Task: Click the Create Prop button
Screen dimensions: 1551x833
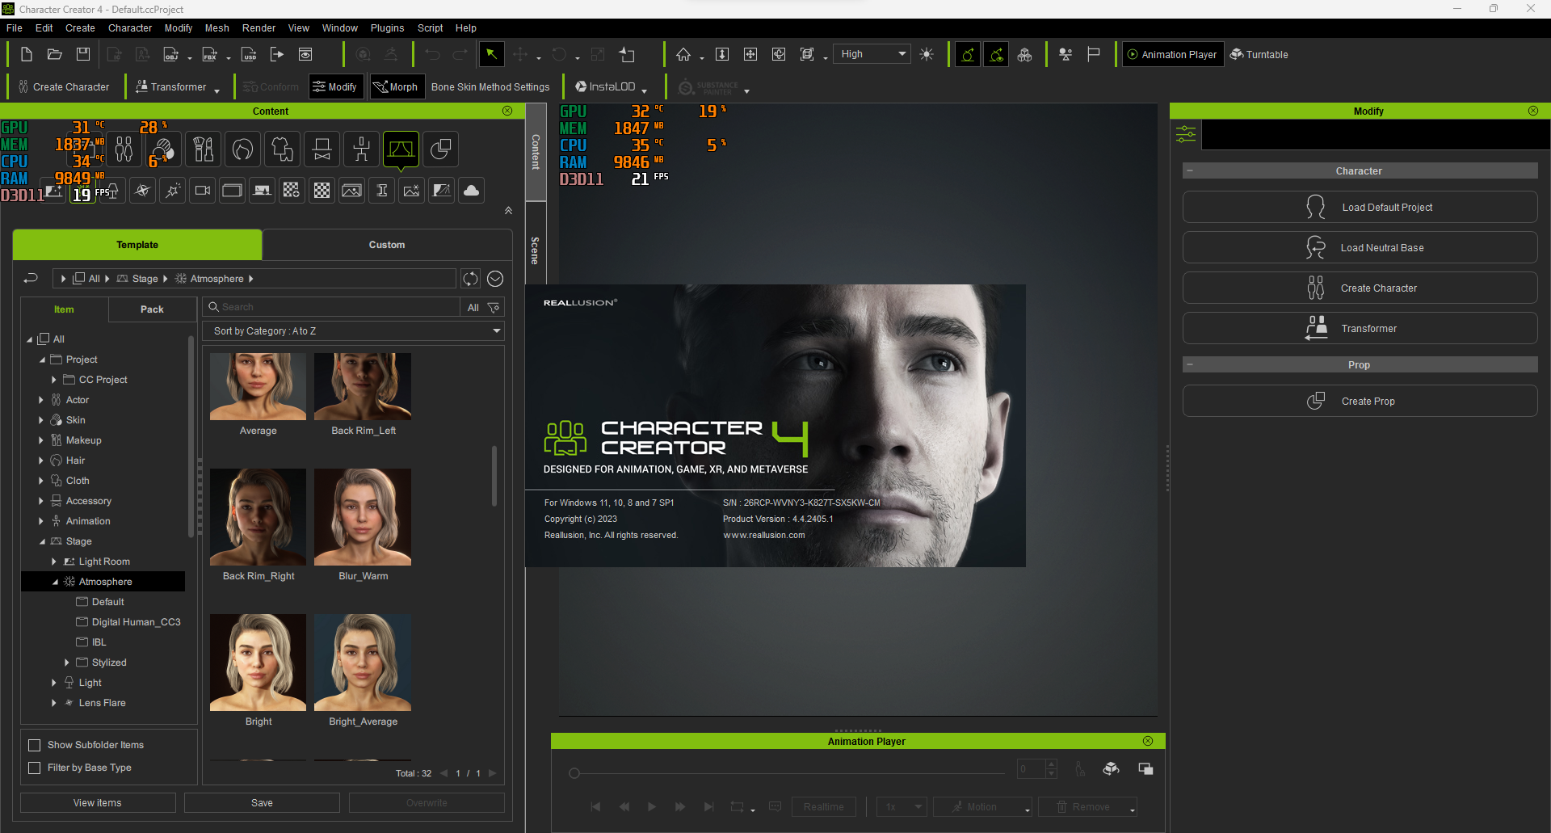Action: pyautogui.click(x=1360, y=402)
